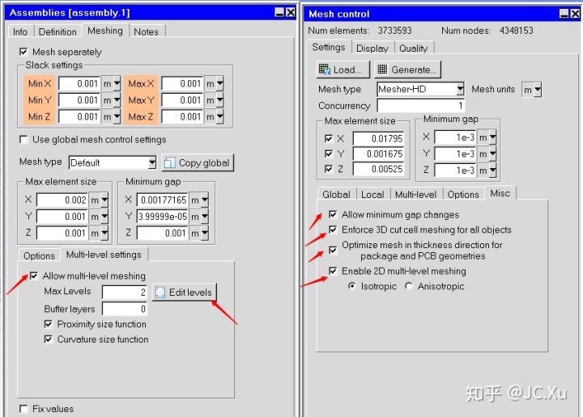Screen dimensions: 583x417
Task: Open the Definition tab
Action: (57, 32)
